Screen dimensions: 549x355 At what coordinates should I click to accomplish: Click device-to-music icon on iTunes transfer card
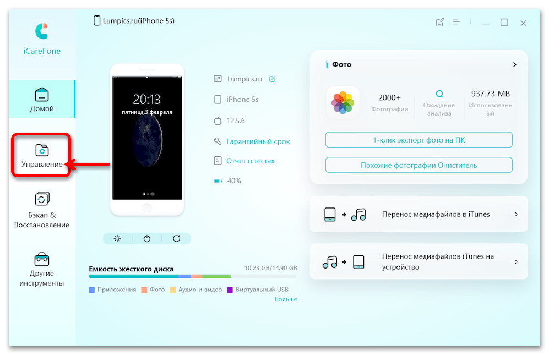(345, 214)
